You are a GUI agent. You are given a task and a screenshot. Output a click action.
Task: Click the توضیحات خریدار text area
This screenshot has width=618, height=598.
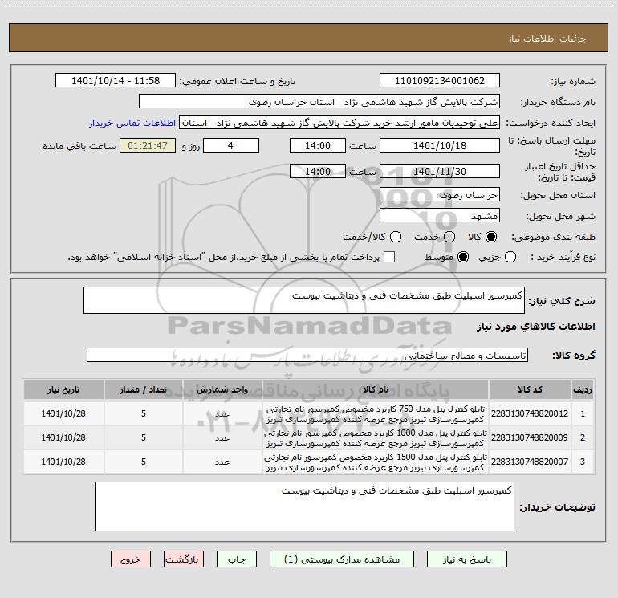(304, 506)
